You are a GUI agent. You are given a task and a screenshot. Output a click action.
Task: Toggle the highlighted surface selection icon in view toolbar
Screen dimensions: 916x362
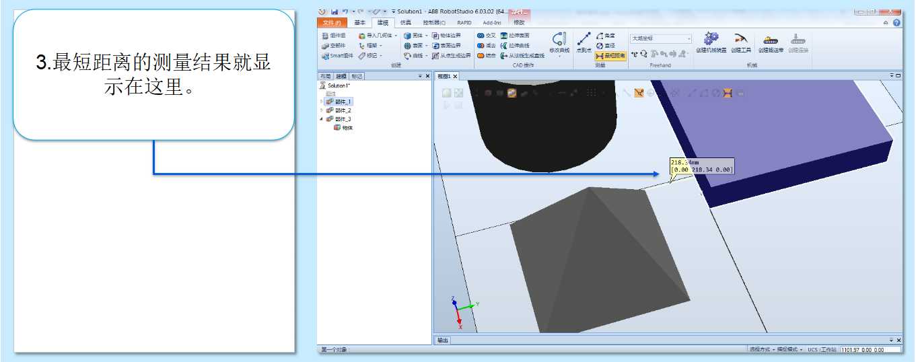512,93
